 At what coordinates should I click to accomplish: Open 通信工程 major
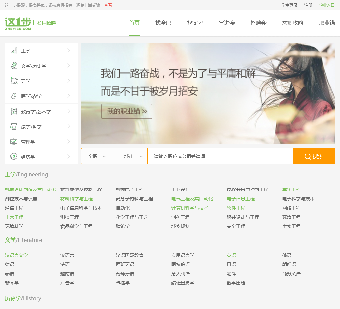coord(14,208)
